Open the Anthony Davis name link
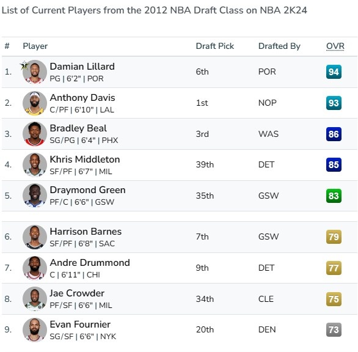358x352 pixels. [82, 98]
